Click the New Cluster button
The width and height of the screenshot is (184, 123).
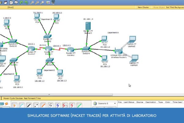[143, 7]
